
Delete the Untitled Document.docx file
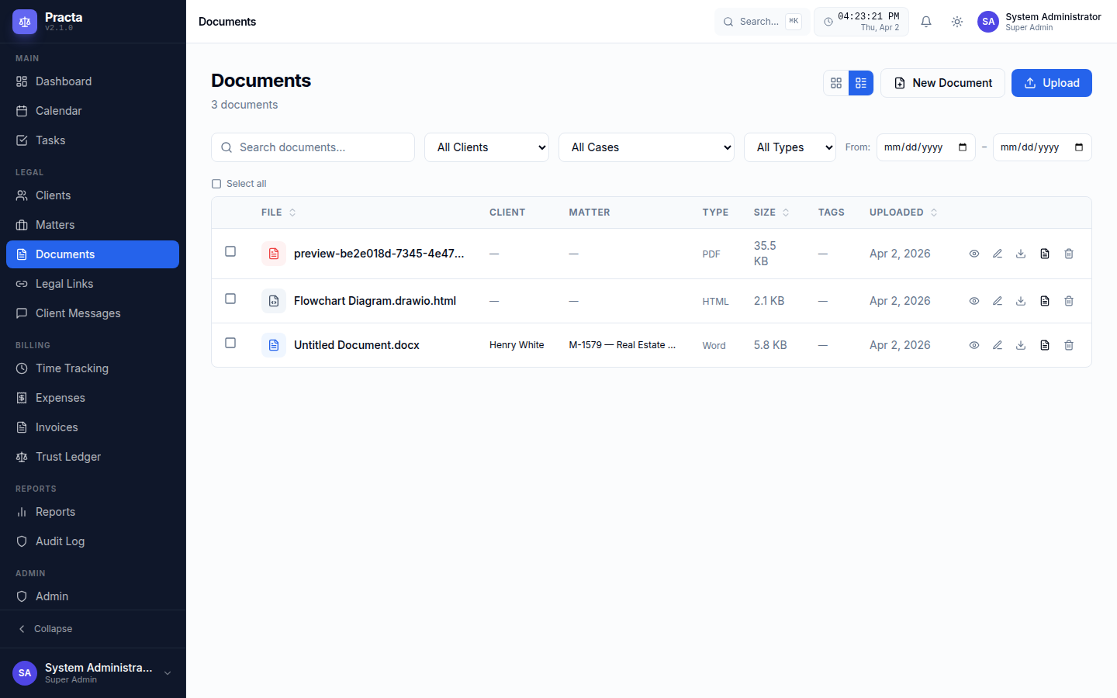click(1069, 345)
